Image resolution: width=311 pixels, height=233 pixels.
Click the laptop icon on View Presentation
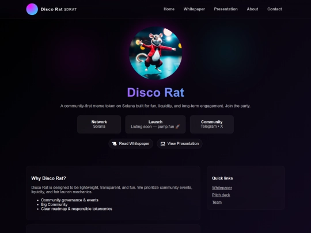pyautogui.click(x=163, y=144)
